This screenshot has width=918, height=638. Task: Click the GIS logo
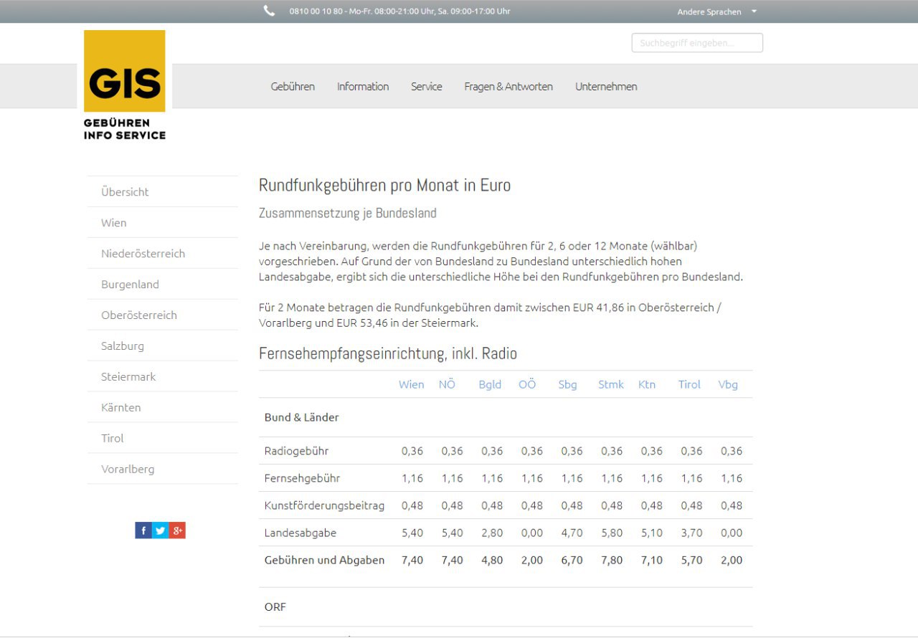125,85
